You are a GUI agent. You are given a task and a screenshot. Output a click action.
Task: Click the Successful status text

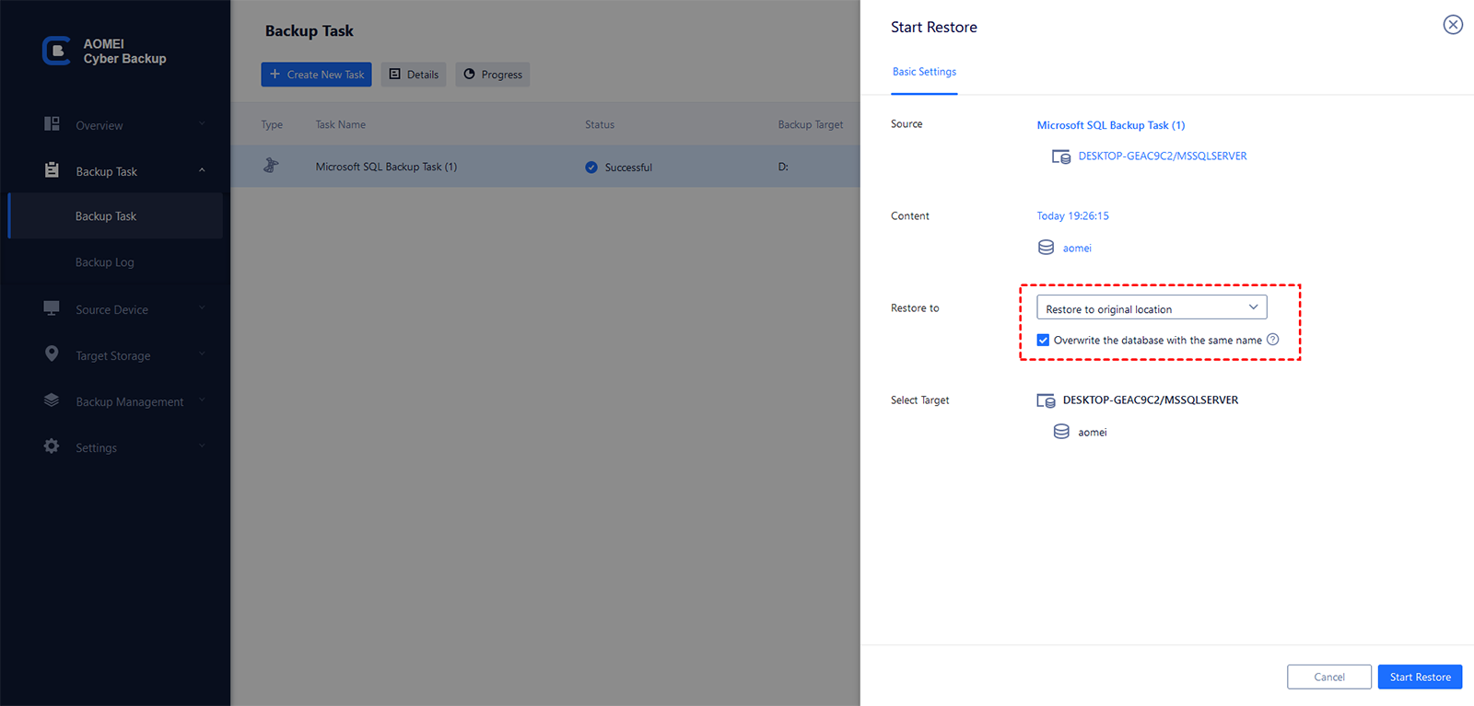pyautogui.click(x=628, y=168)
